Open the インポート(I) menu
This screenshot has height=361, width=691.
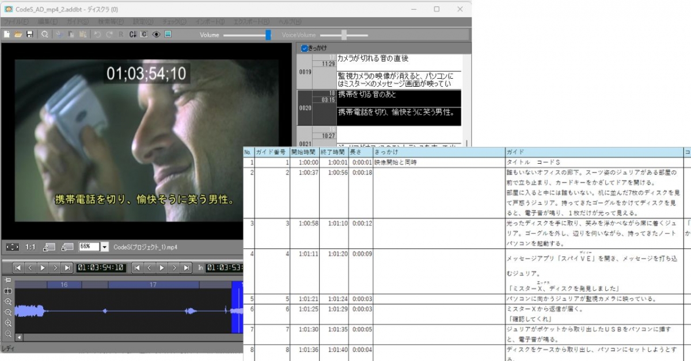coord(210,22)
